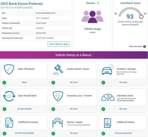This screenshot has width=148, height=137.
Task: Click the Additional History checklist icon
Action: (x=107, y=123)
